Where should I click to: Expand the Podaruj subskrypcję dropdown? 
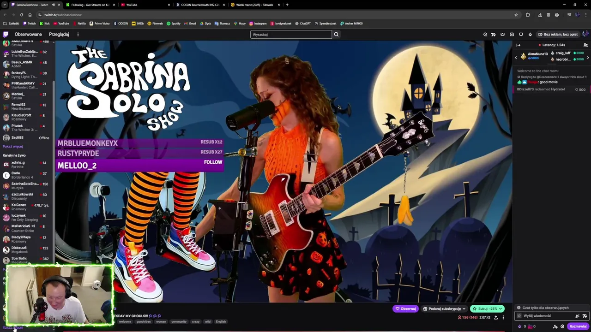(x=464, y=308)
